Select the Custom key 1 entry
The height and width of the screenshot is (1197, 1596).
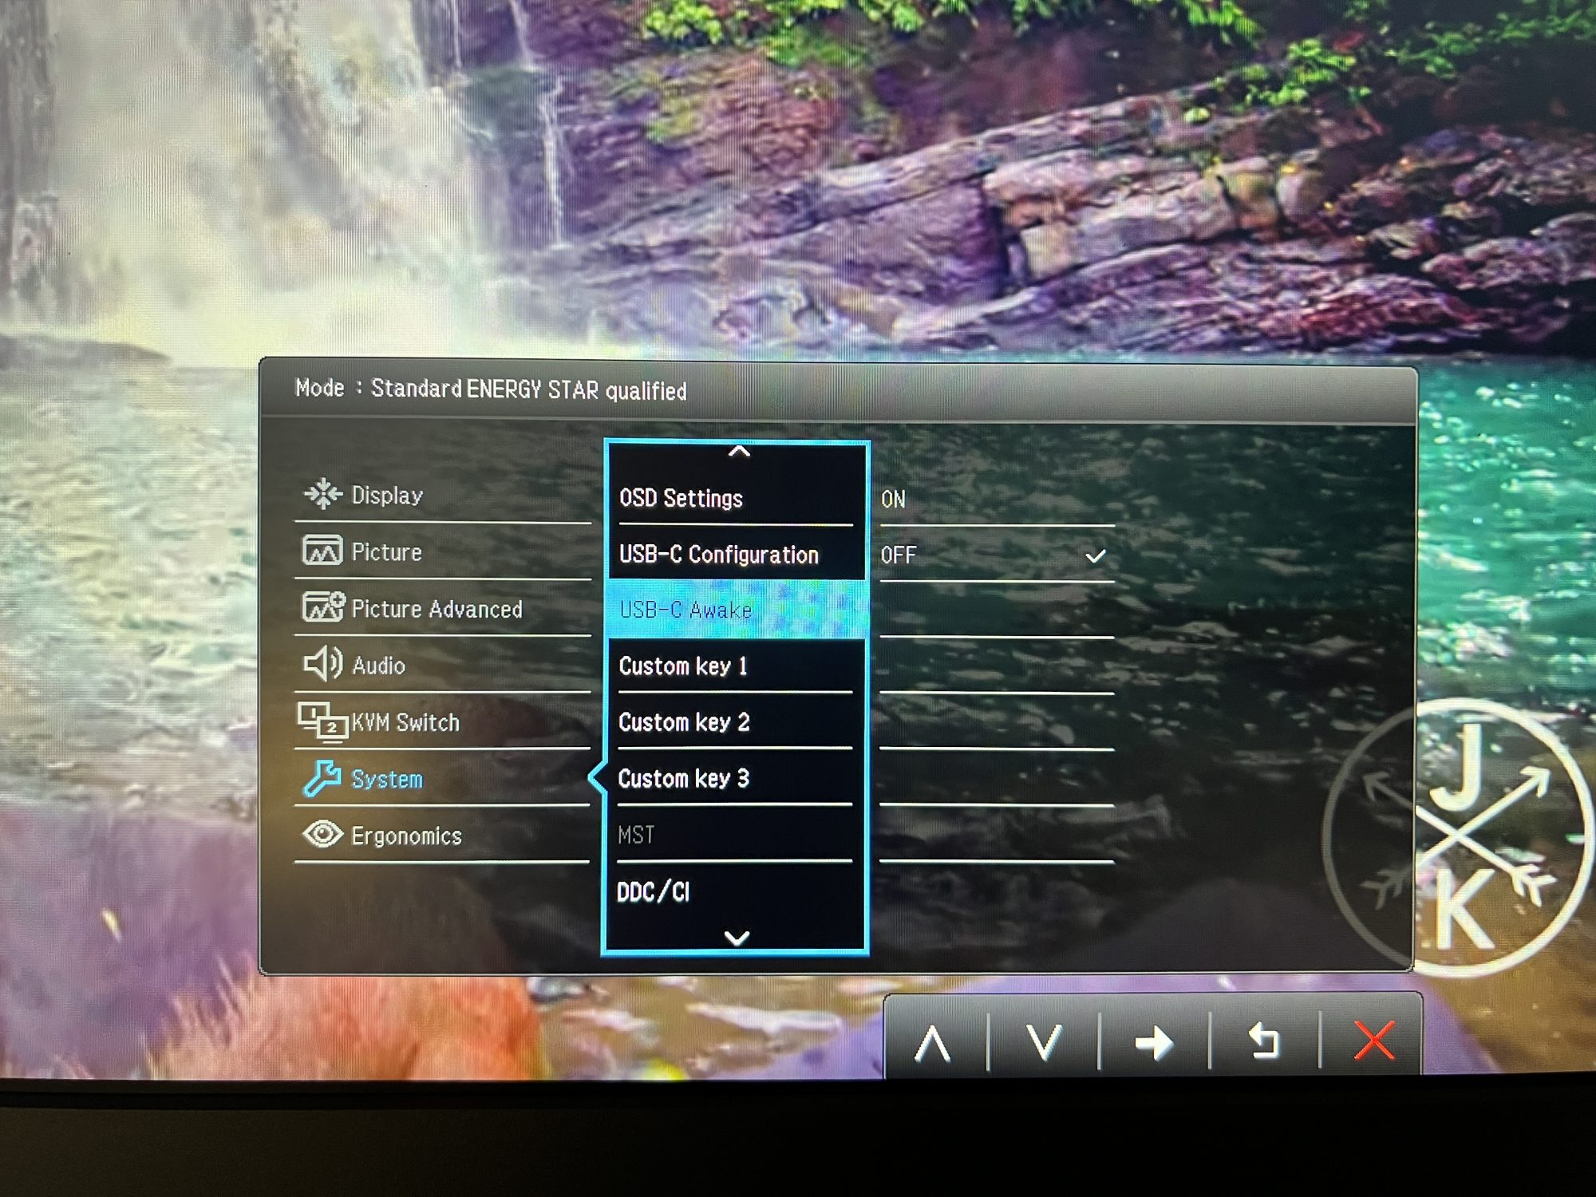click(683, 666)
